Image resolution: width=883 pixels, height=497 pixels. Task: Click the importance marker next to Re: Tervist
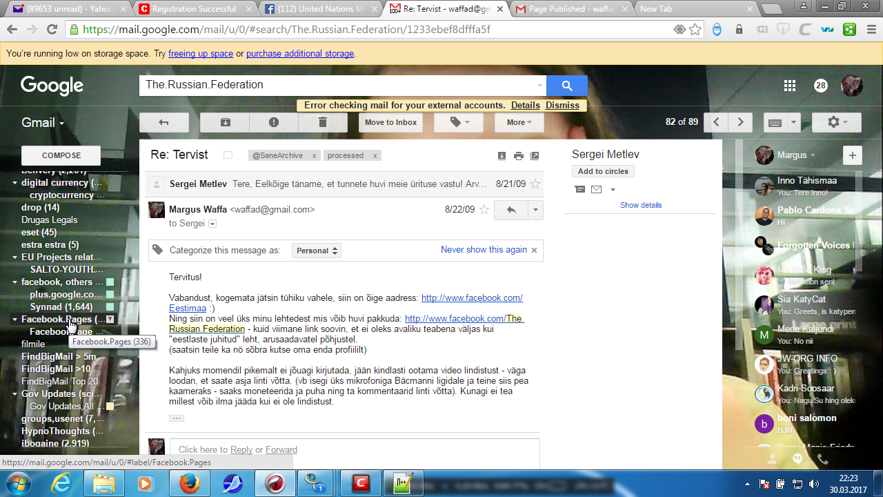coord(228,155)
